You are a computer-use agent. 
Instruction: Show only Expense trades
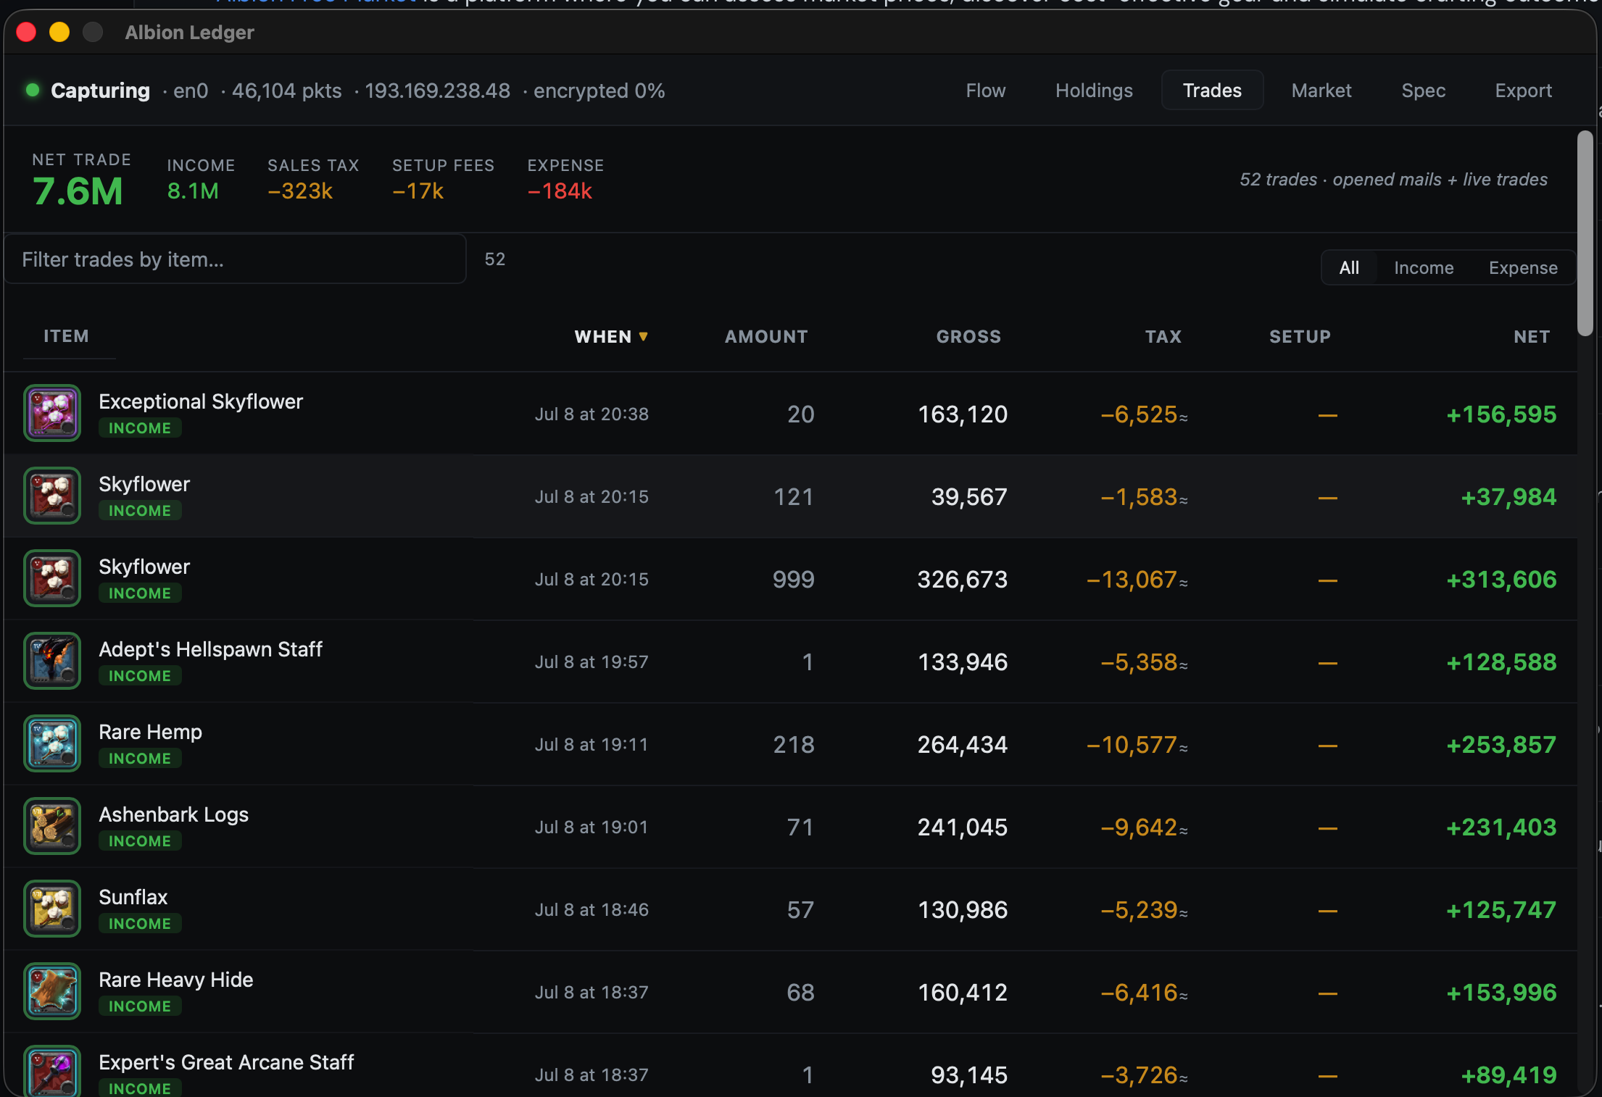pos(1523,268)
